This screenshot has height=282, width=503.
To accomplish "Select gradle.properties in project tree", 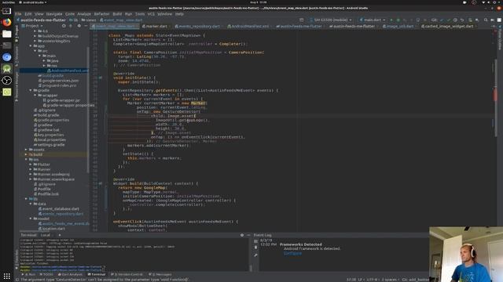I will [51, 120].
